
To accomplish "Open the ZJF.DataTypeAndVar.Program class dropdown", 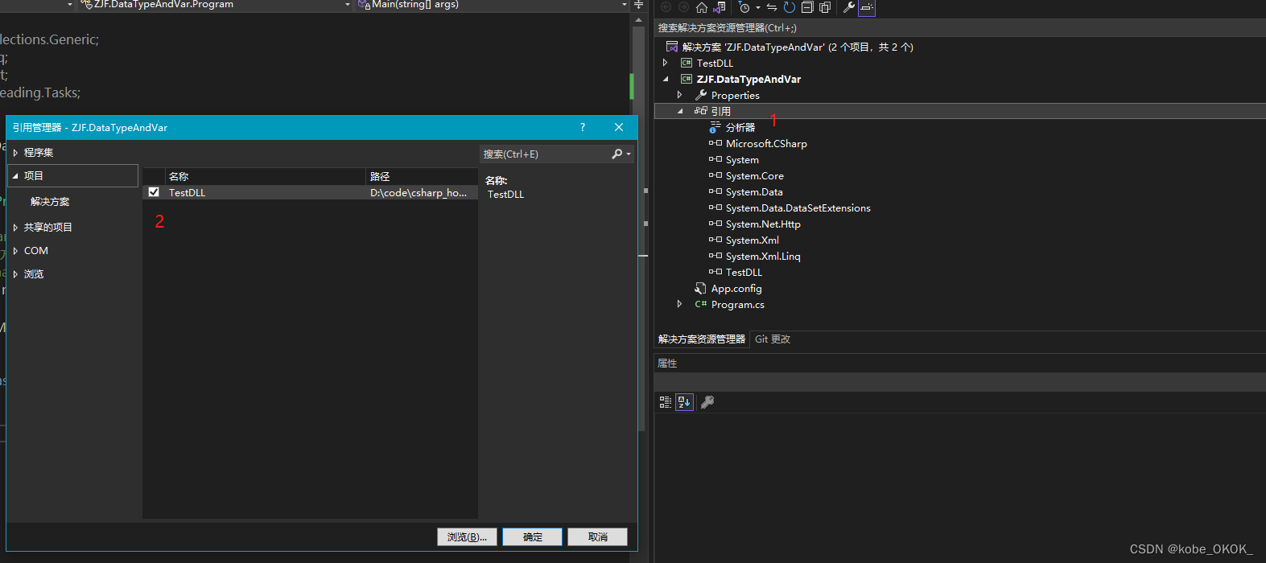I will click(348, 5).
